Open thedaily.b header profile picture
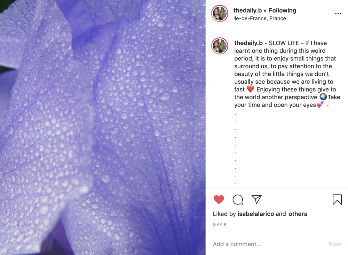 [x=220, y=14]
